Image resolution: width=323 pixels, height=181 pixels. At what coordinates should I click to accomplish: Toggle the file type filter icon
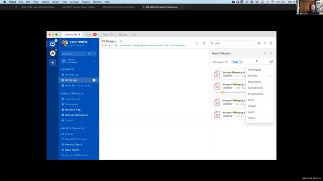tap(271, 62)
